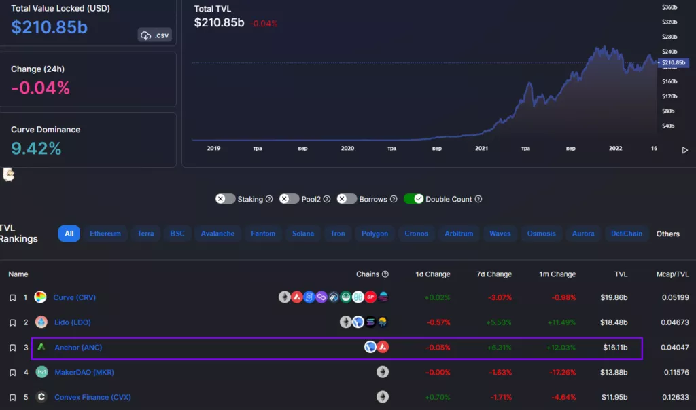Click the Convex Finance logo icon

(x=41, y=397)
